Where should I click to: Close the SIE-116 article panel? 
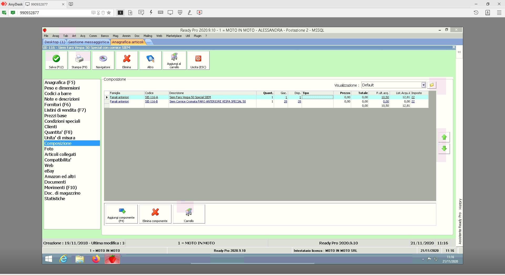(x=454, y=47)
